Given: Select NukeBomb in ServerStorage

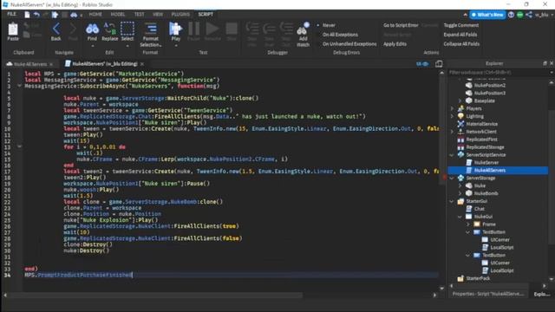Looking at the screenshot, I should point(486,193).
